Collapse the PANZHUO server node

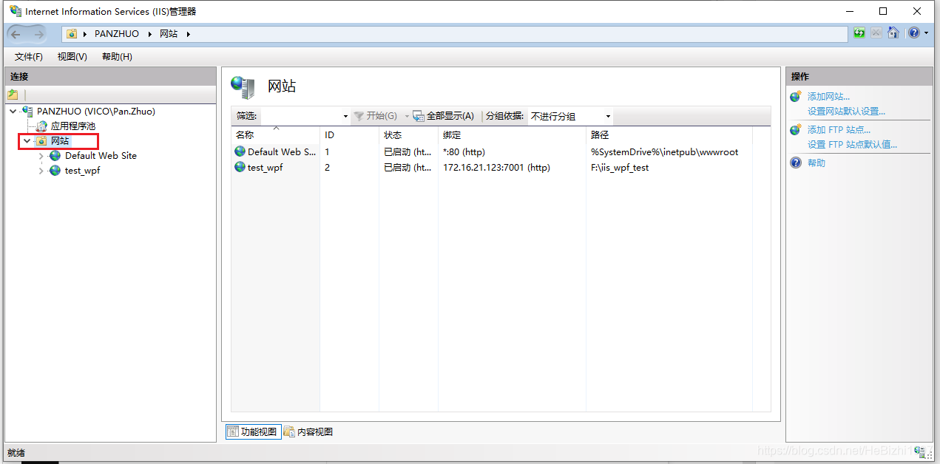click(13, 112)
